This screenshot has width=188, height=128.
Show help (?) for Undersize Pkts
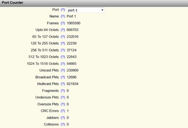click(x=63, y=97)
